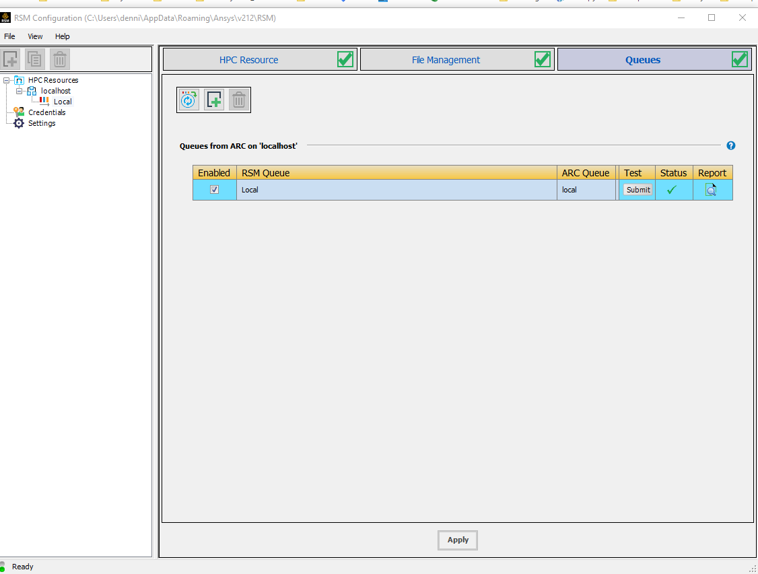Select localhost in the resource tree
Image resolution: width=758 pixels, height=574 pixels.
click(56, 91)
